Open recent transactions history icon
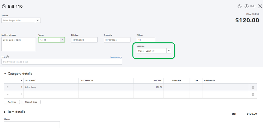This screenshot has width=263, height=128. 4,6
